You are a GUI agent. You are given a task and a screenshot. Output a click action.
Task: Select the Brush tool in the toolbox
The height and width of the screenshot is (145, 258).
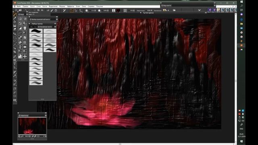click(x=15, y=14)
